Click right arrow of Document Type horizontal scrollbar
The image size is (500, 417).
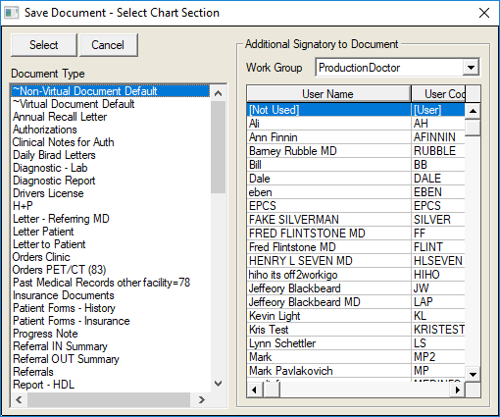[x=202, y=399]
